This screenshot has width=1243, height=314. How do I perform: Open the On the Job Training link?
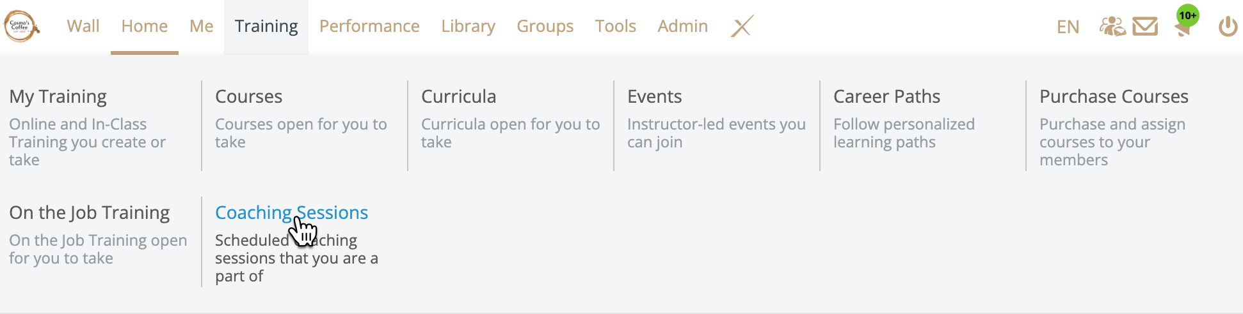click(90, 213)
